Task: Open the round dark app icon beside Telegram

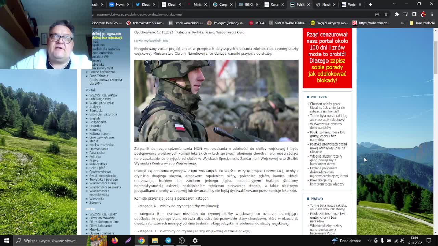Action: pos(182,241)
